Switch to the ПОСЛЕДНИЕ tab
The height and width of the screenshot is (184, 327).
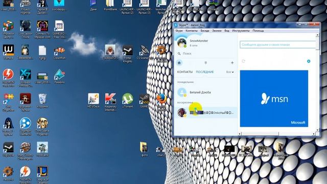pyautogui.click(x=204, y=72)
